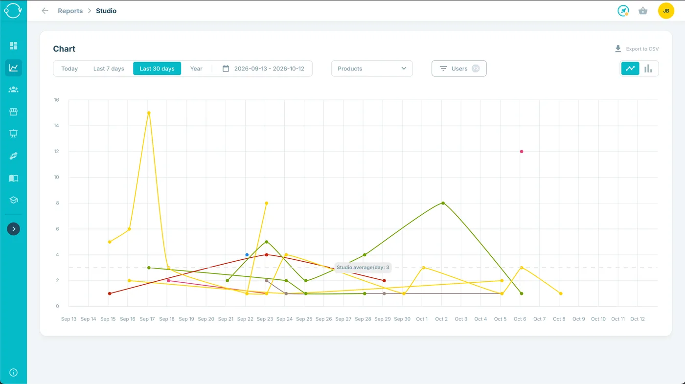Image resolution: width=685 pixels, height=384 pixels.
Task: Click Export to CSV
Action: [x=637, y=49]
